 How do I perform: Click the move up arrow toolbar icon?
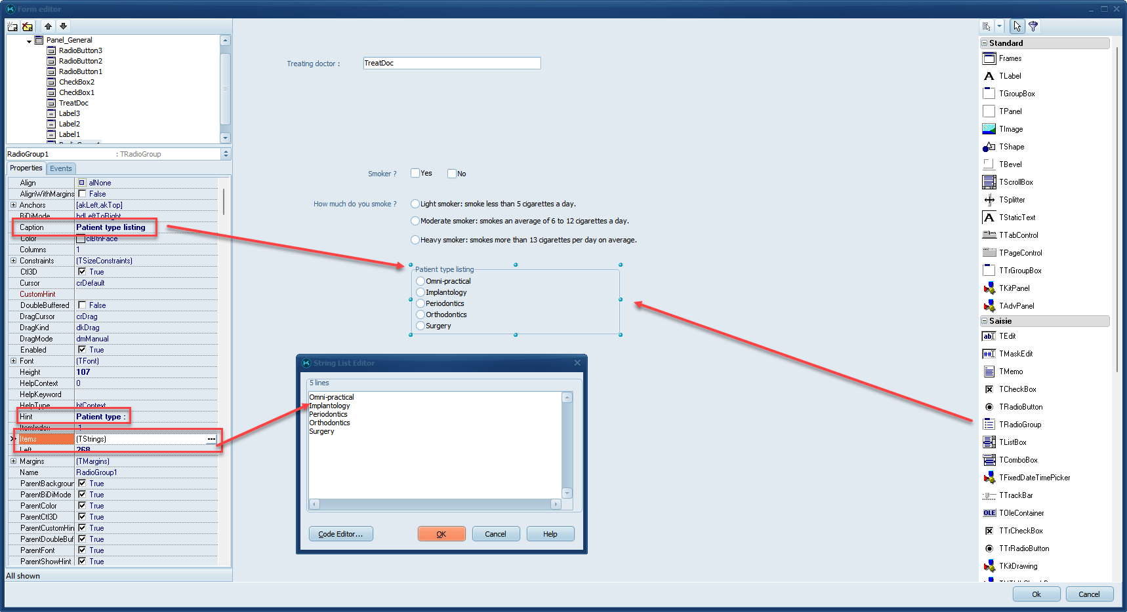(x=48, y=26)
